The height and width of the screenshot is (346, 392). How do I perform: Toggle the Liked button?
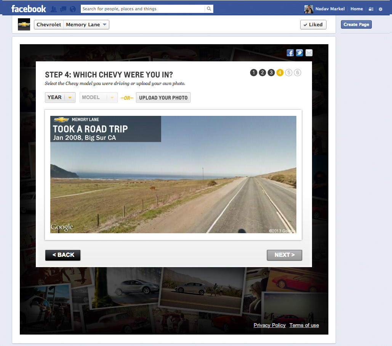coord(313,24)
